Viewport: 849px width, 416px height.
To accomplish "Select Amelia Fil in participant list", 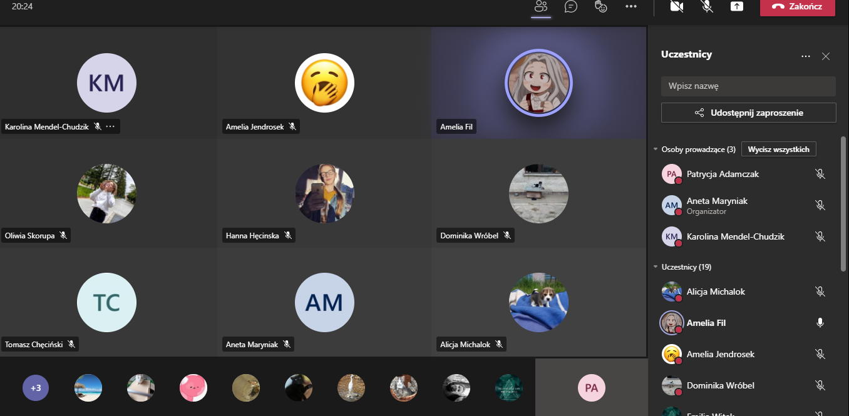I will [745, 323].
